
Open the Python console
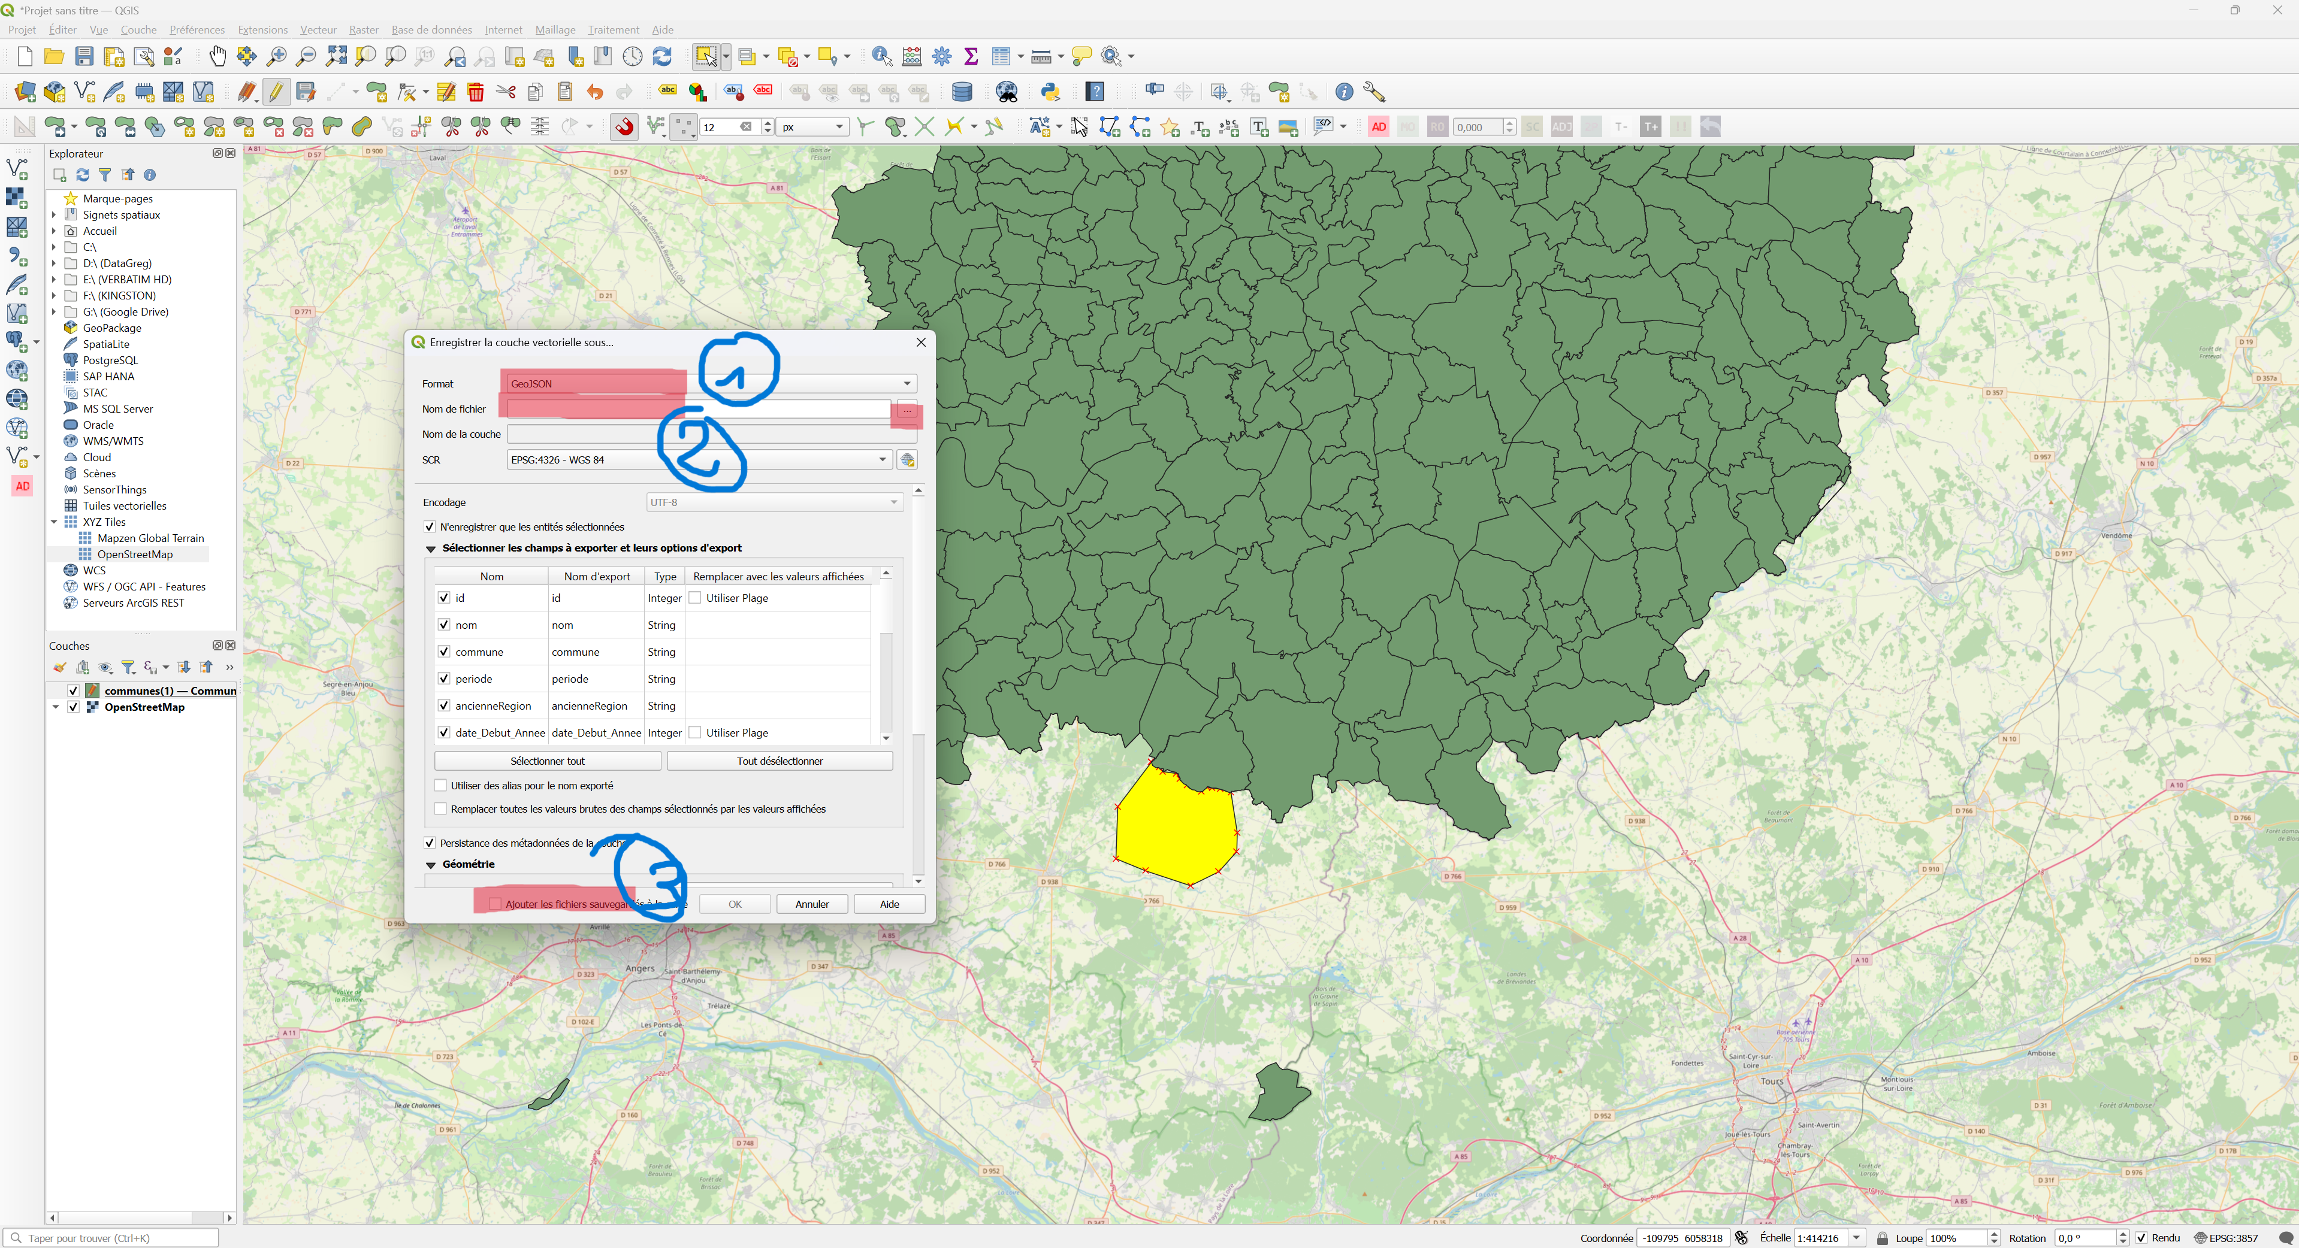click(x=1050, y=92)
